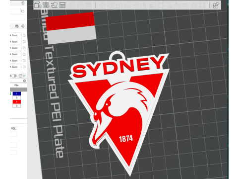Click the Add plate grid icon
This screenshot has width=238, height=179.
(x=46, y=5)
